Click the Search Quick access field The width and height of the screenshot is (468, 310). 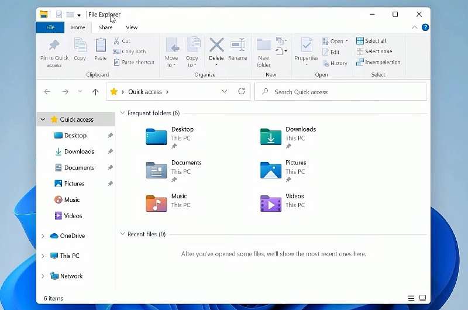click(x=345, y=92)
